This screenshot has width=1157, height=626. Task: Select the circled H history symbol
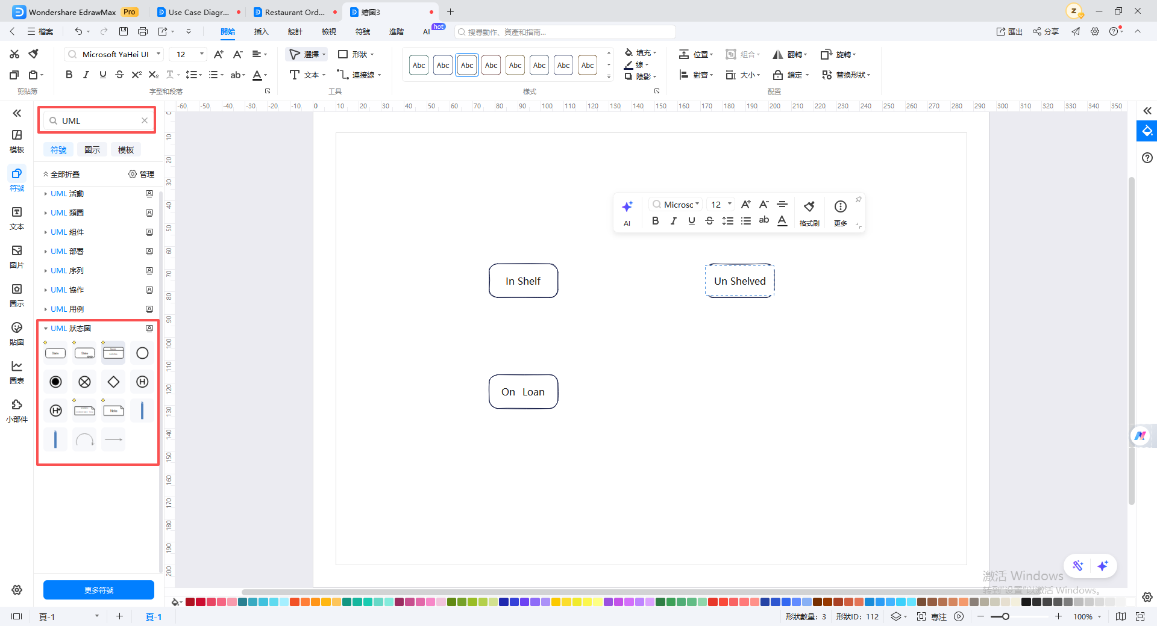click(x=142, y=382)
